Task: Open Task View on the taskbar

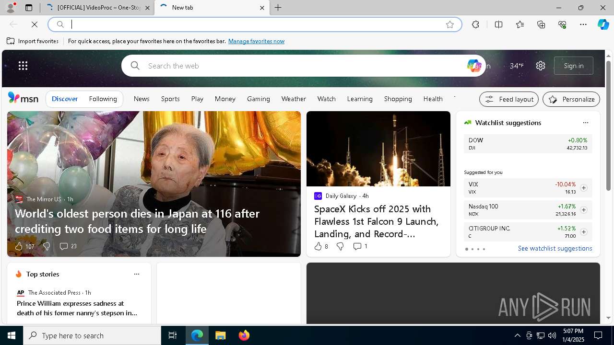Action: point(173,335)
